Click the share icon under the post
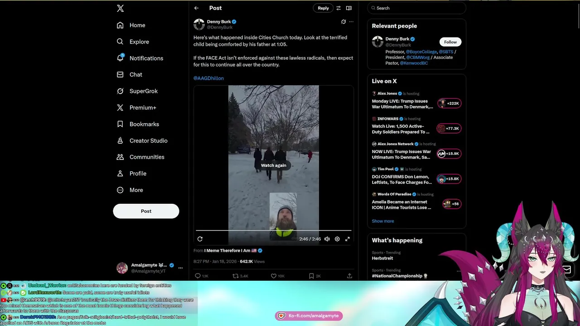The image size is (580, 326). pos(349,276)
